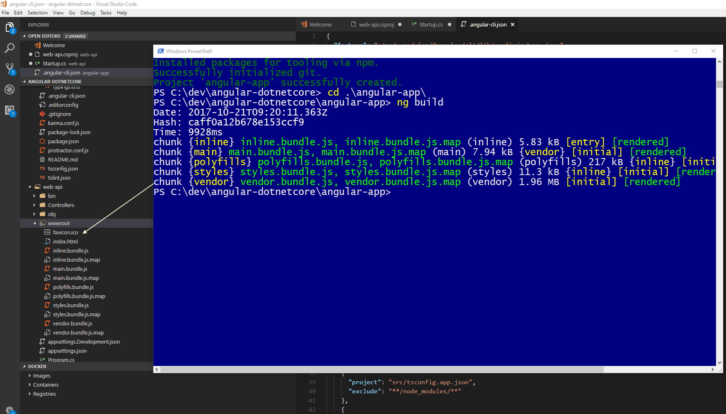Collapse the ANGULAR-DOTNETCORE section
The width and height of the screenshot is (726, 414).
coord(24,82)
